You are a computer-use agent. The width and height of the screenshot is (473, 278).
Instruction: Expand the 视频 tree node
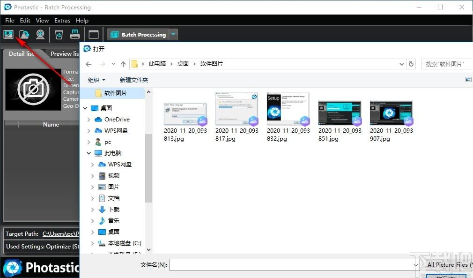(93, 176)
